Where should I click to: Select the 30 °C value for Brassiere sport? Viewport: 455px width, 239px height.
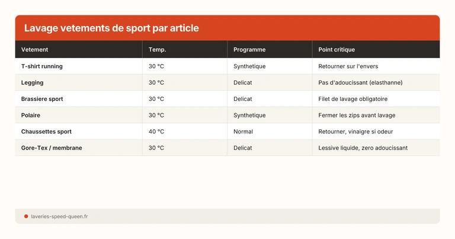click(156, 98)
